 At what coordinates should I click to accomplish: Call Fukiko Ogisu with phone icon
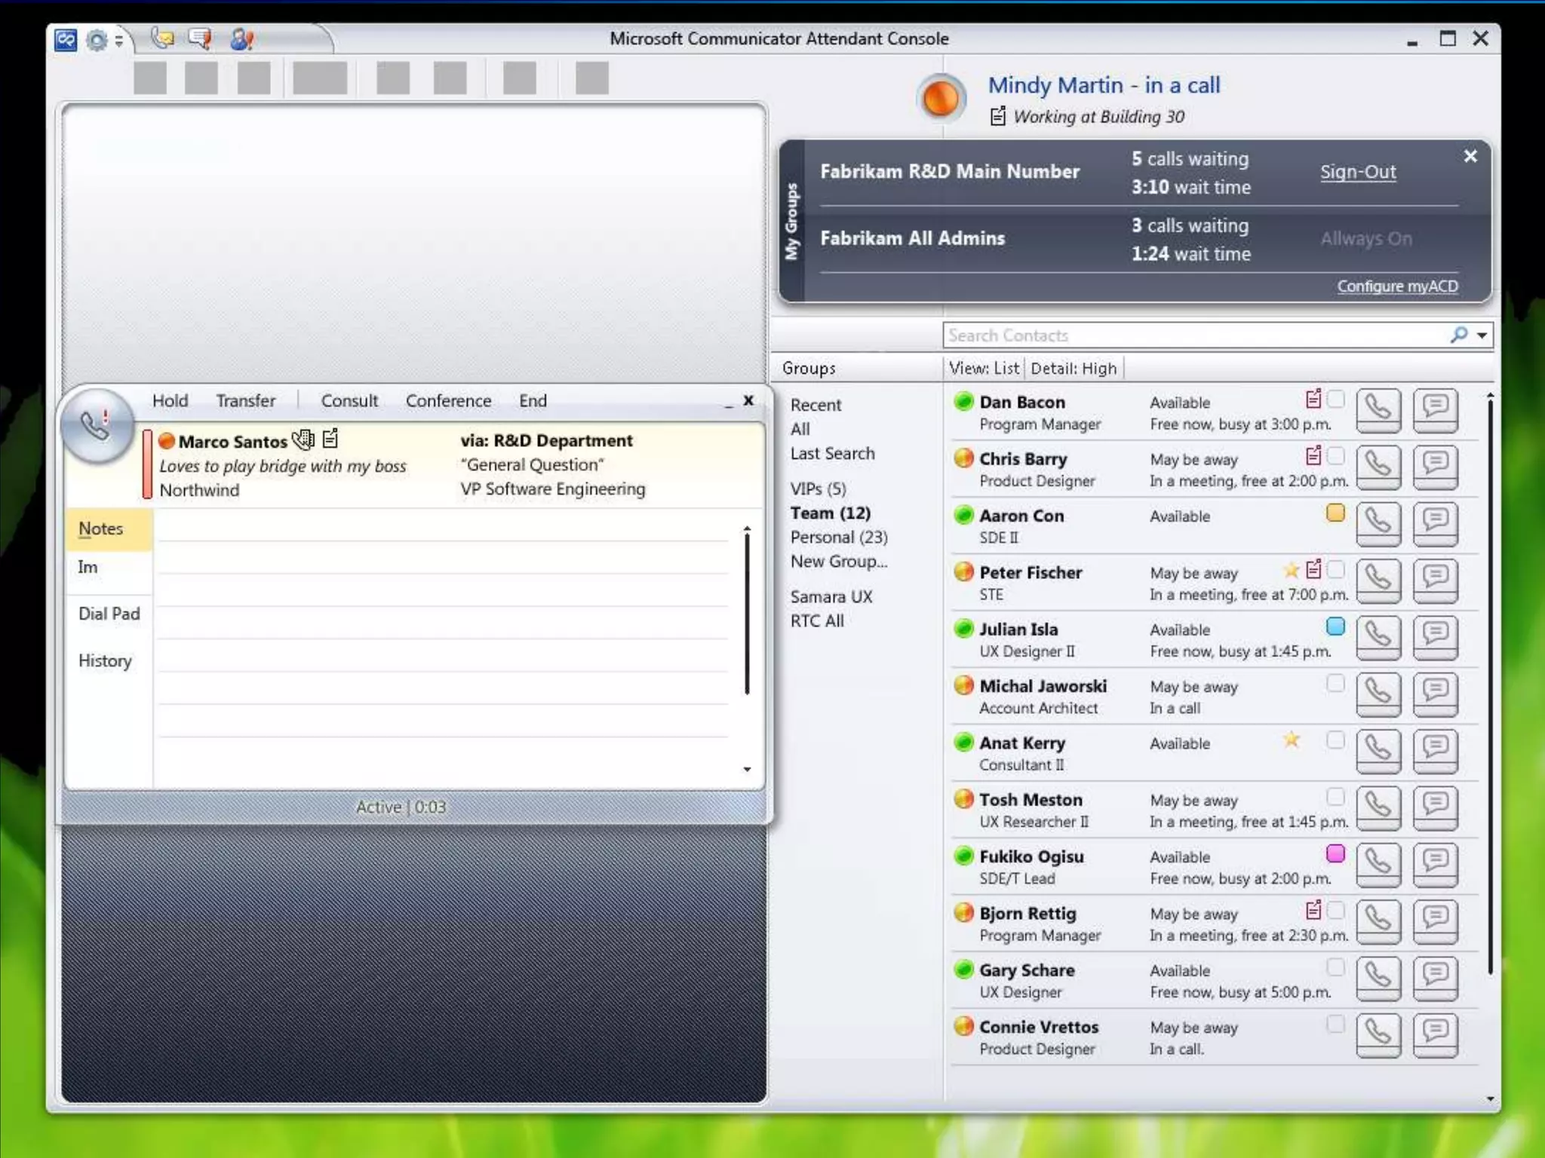click(1378, 865)
